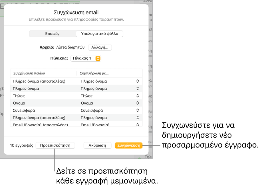Click the Αλλαγή… button to change file
This screenshot has height=188, width=262.
tap(100, 47)
